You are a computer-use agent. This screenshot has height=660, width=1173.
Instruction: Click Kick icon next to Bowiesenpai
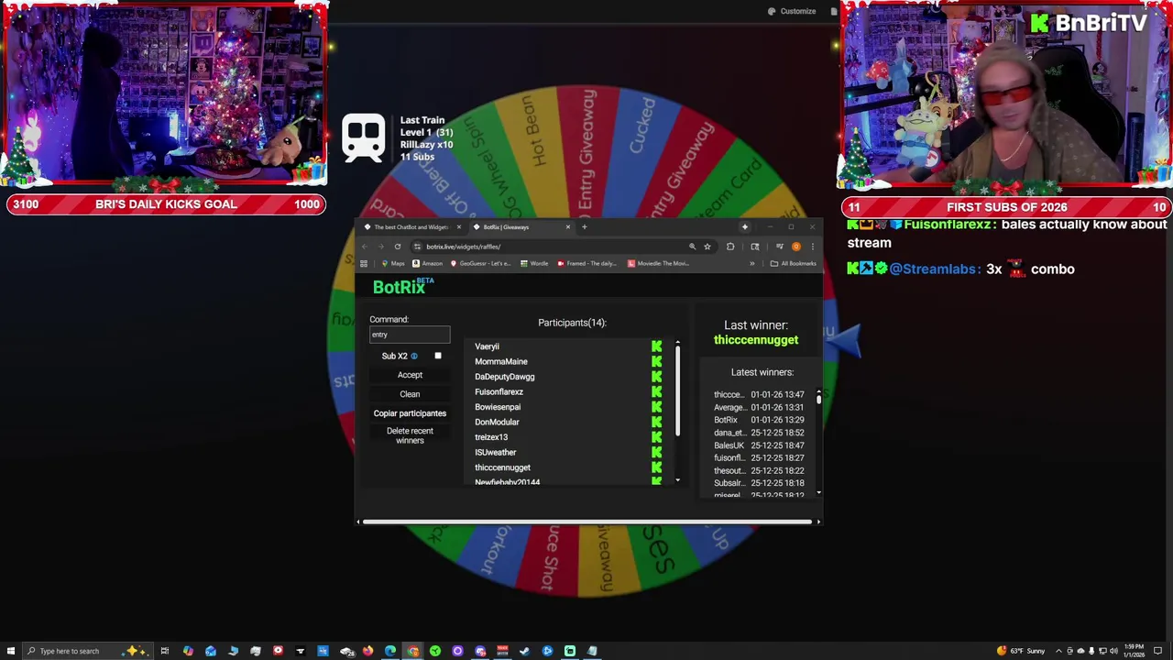[x=656, y=407]
